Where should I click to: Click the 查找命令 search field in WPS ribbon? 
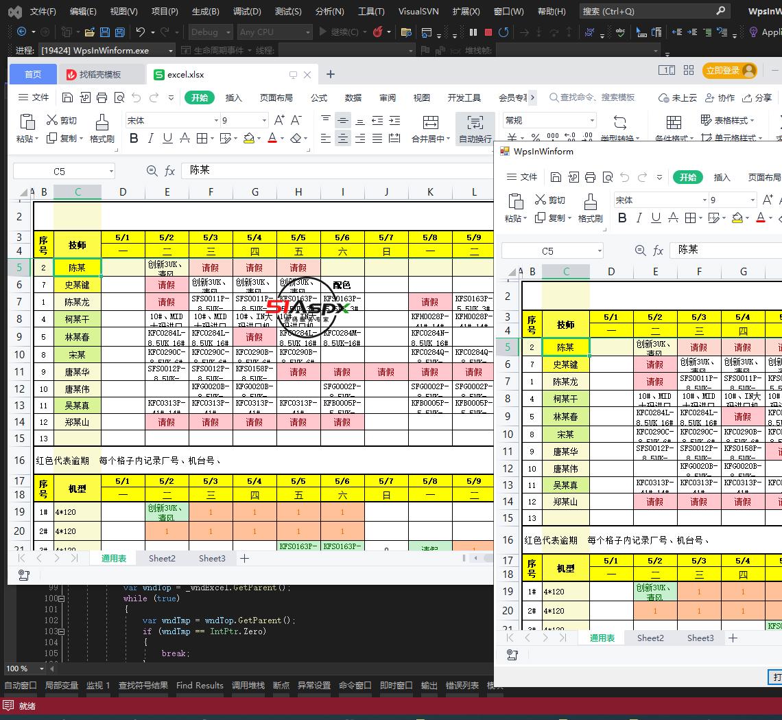click(x=593, y=97)
